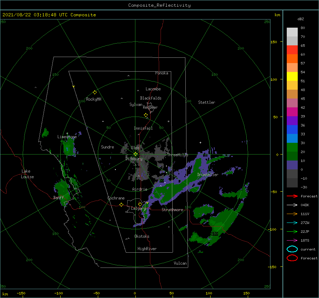Click the Stettler town label
Screen dimensions: 319x298
click(207, 102)
